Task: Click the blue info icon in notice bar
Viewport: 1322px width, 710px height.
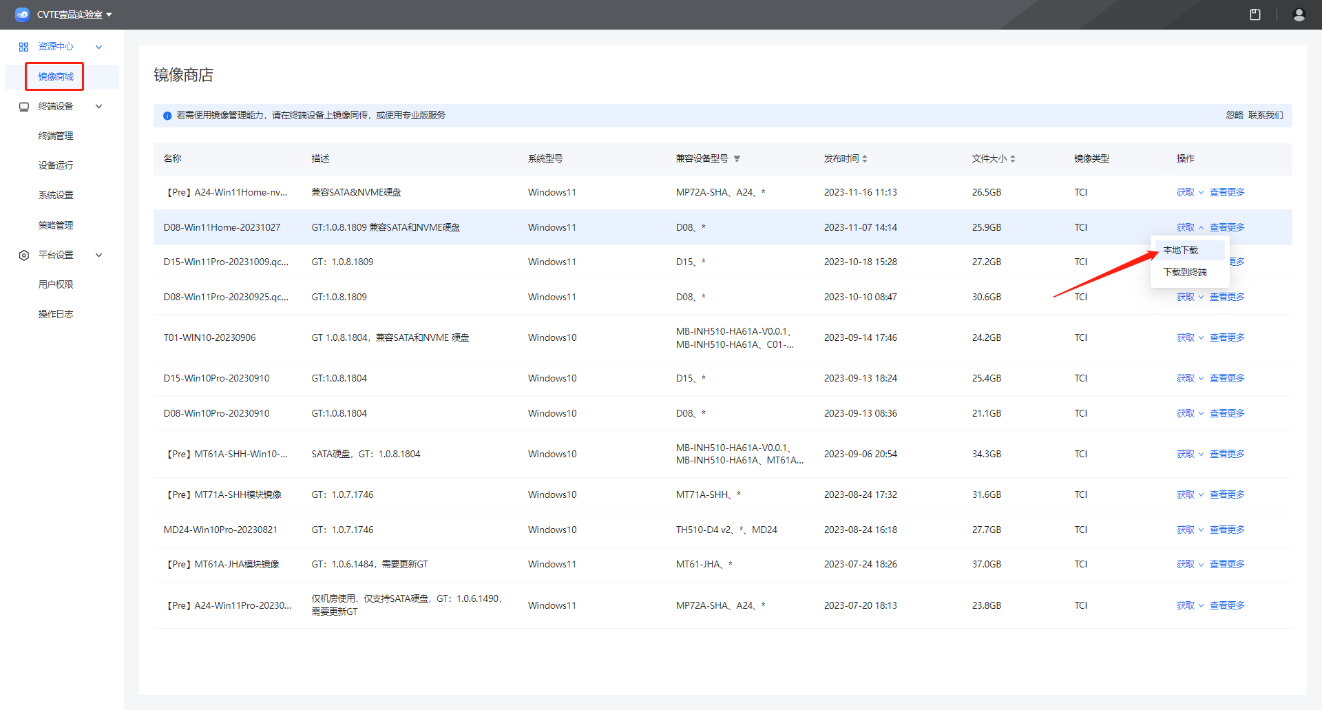Action: coord(167,116)
